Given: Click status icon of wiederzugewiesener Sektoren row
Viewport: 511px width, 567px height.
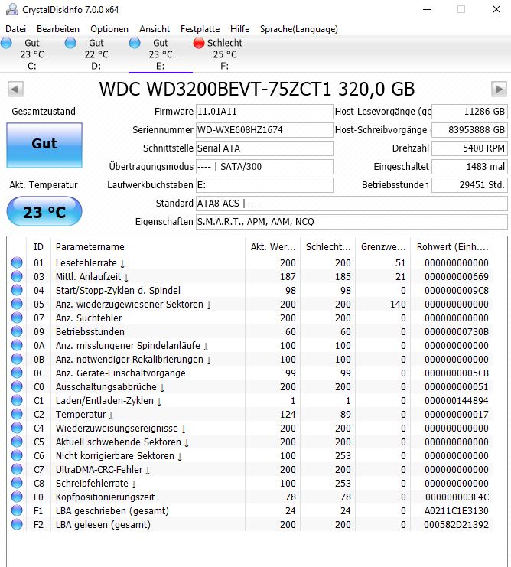Looking at the screenshot, I should [x=17, y=304].
